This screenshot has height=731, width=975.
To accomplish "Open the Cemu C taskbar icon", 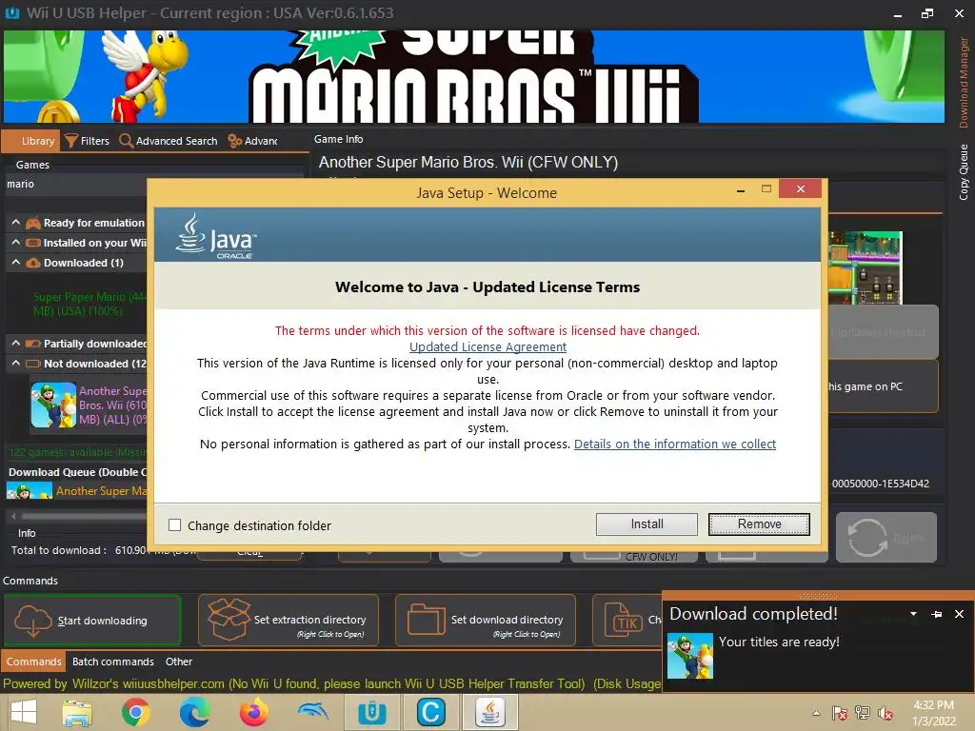I will point(431,712).
